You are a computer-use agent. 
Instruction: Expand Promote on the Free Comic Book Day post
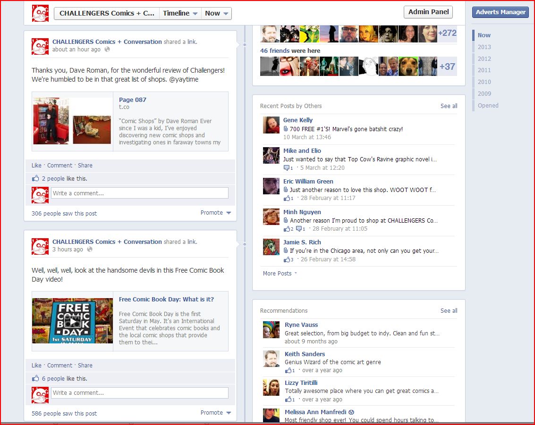pos(216,413)
